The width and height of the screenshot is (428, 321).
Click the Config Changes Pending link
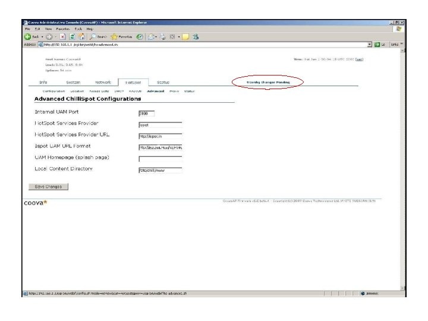[x=268, y=82]
